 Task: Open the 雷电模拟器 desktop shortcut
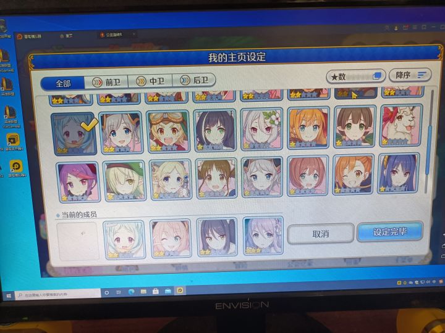(x=16, y=168)
